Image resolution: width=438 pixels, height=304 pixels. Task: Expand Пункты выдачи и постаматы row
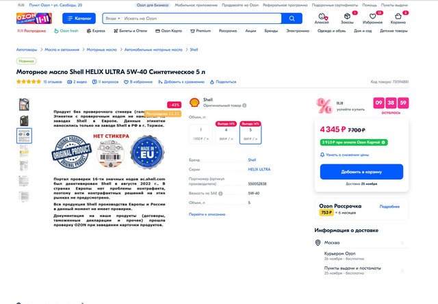coord(363,270)
